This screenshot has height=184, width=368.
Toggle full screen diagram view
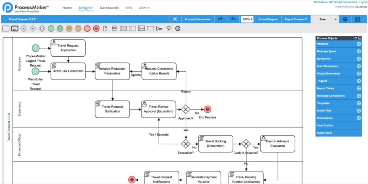pos(175,19)
